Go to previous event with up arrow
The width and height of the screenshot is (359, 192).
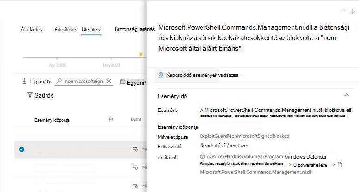pos(344,11)
